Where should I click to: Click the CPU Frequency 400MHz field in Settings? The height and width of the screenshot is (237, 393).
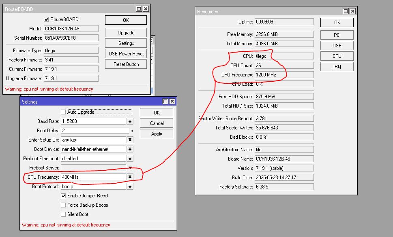click(94, 177)
